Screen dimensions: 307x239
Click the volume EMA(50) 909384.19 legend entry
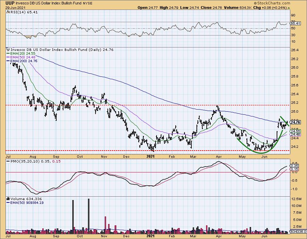(x=27, y=203)
